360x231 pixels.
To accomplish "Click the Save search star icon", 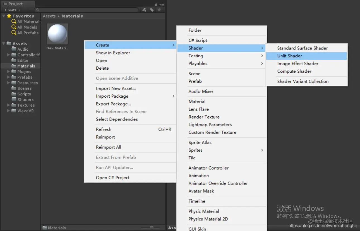I will tap(159, 10).
